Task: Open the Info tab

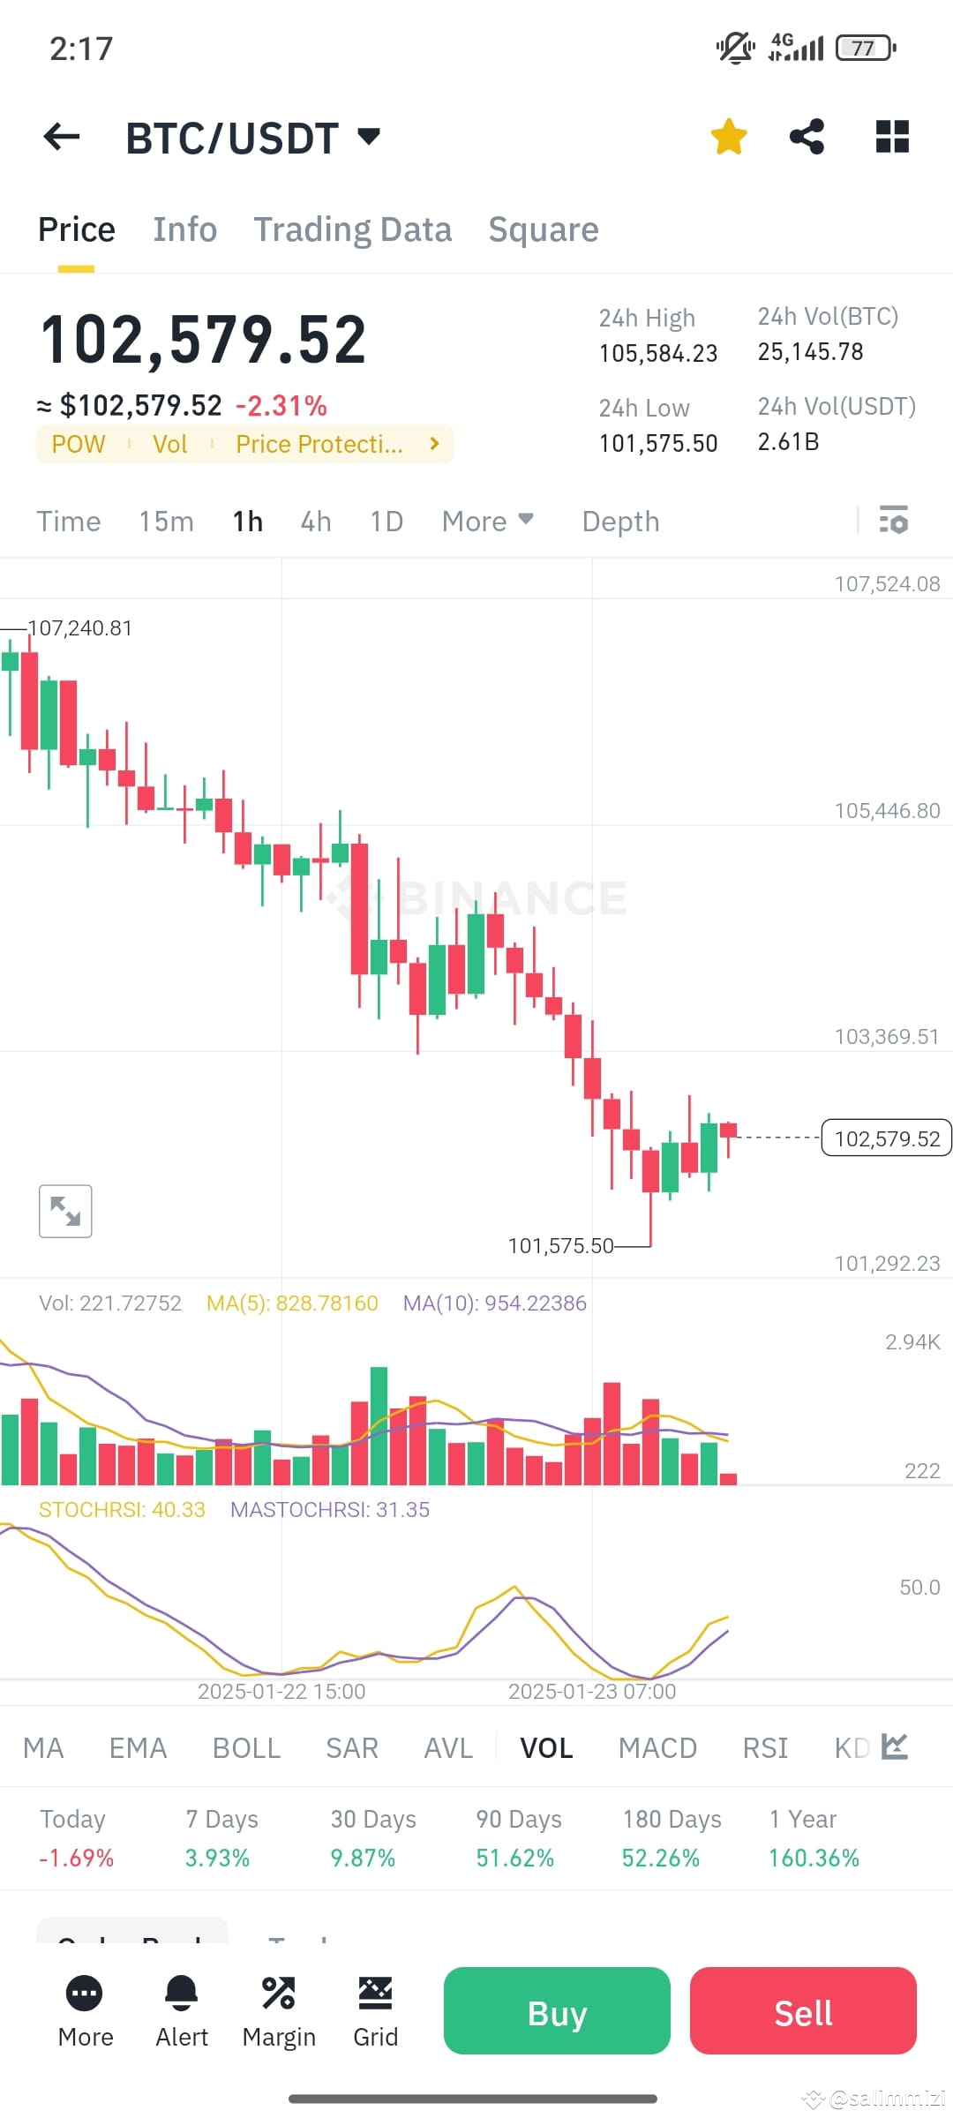Action: (184, 229)
